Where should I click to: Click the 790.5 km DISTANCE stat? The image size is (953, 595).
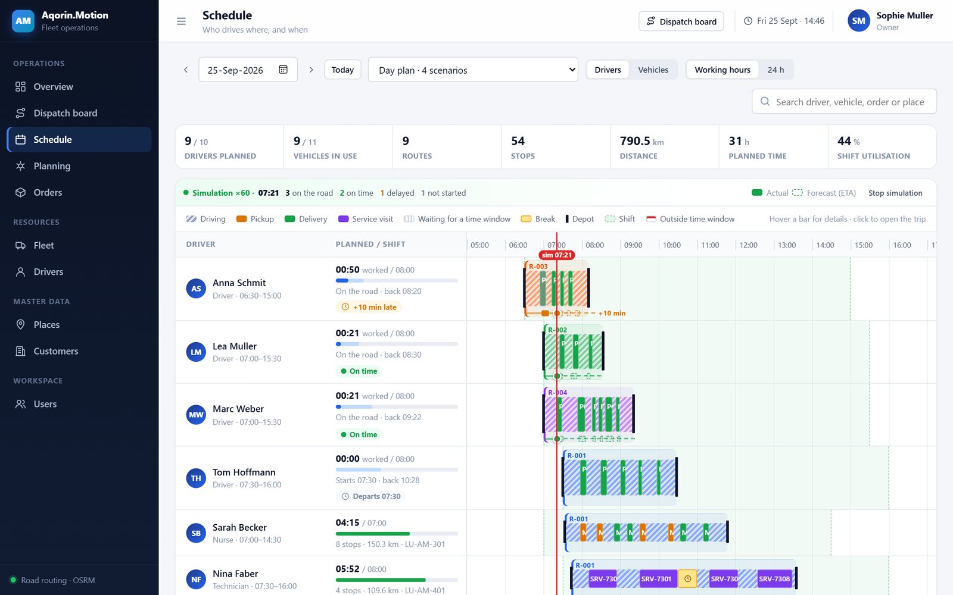665,147
